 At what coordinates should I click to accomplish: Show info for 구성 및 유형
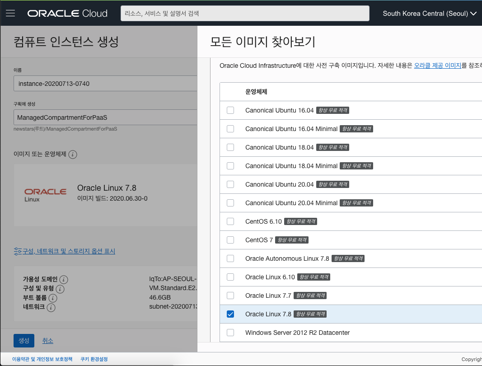pos(60,289)
